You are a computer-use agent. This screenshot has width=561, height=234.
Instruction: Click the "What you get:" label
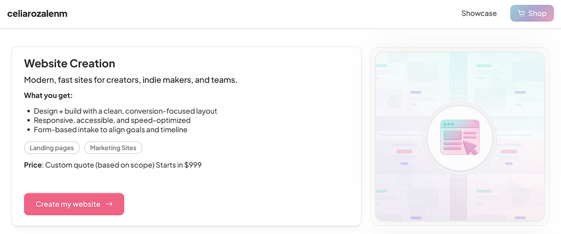[x=48, y=95]
